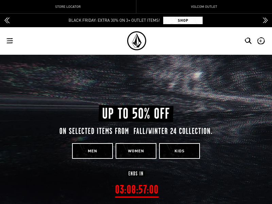Click the red countdown timer
Screen dimensions: 272x204
[137, 189]
